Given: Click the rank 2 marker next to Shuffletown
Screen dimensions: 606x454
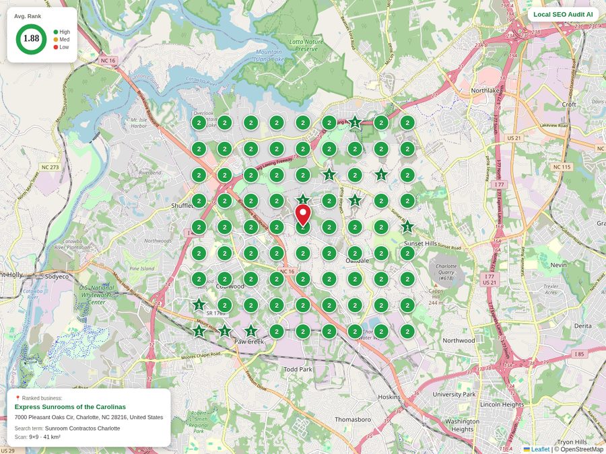Looking at the screenshot, I should 199,201.
